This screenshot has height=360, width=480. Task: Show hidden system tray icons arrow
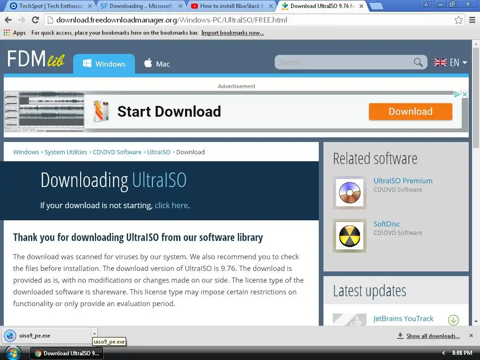click(443, 353)
